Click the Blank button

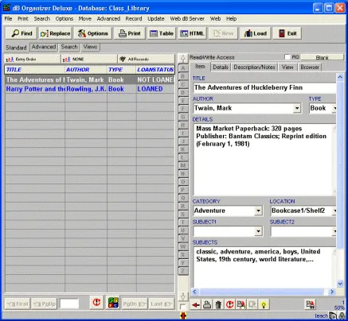pos(322,57)
